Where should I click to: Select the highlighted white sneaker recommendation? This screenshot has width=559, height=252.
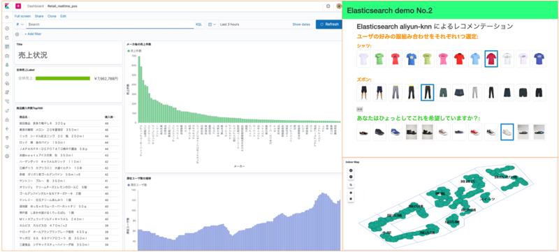tap(507, 132)
